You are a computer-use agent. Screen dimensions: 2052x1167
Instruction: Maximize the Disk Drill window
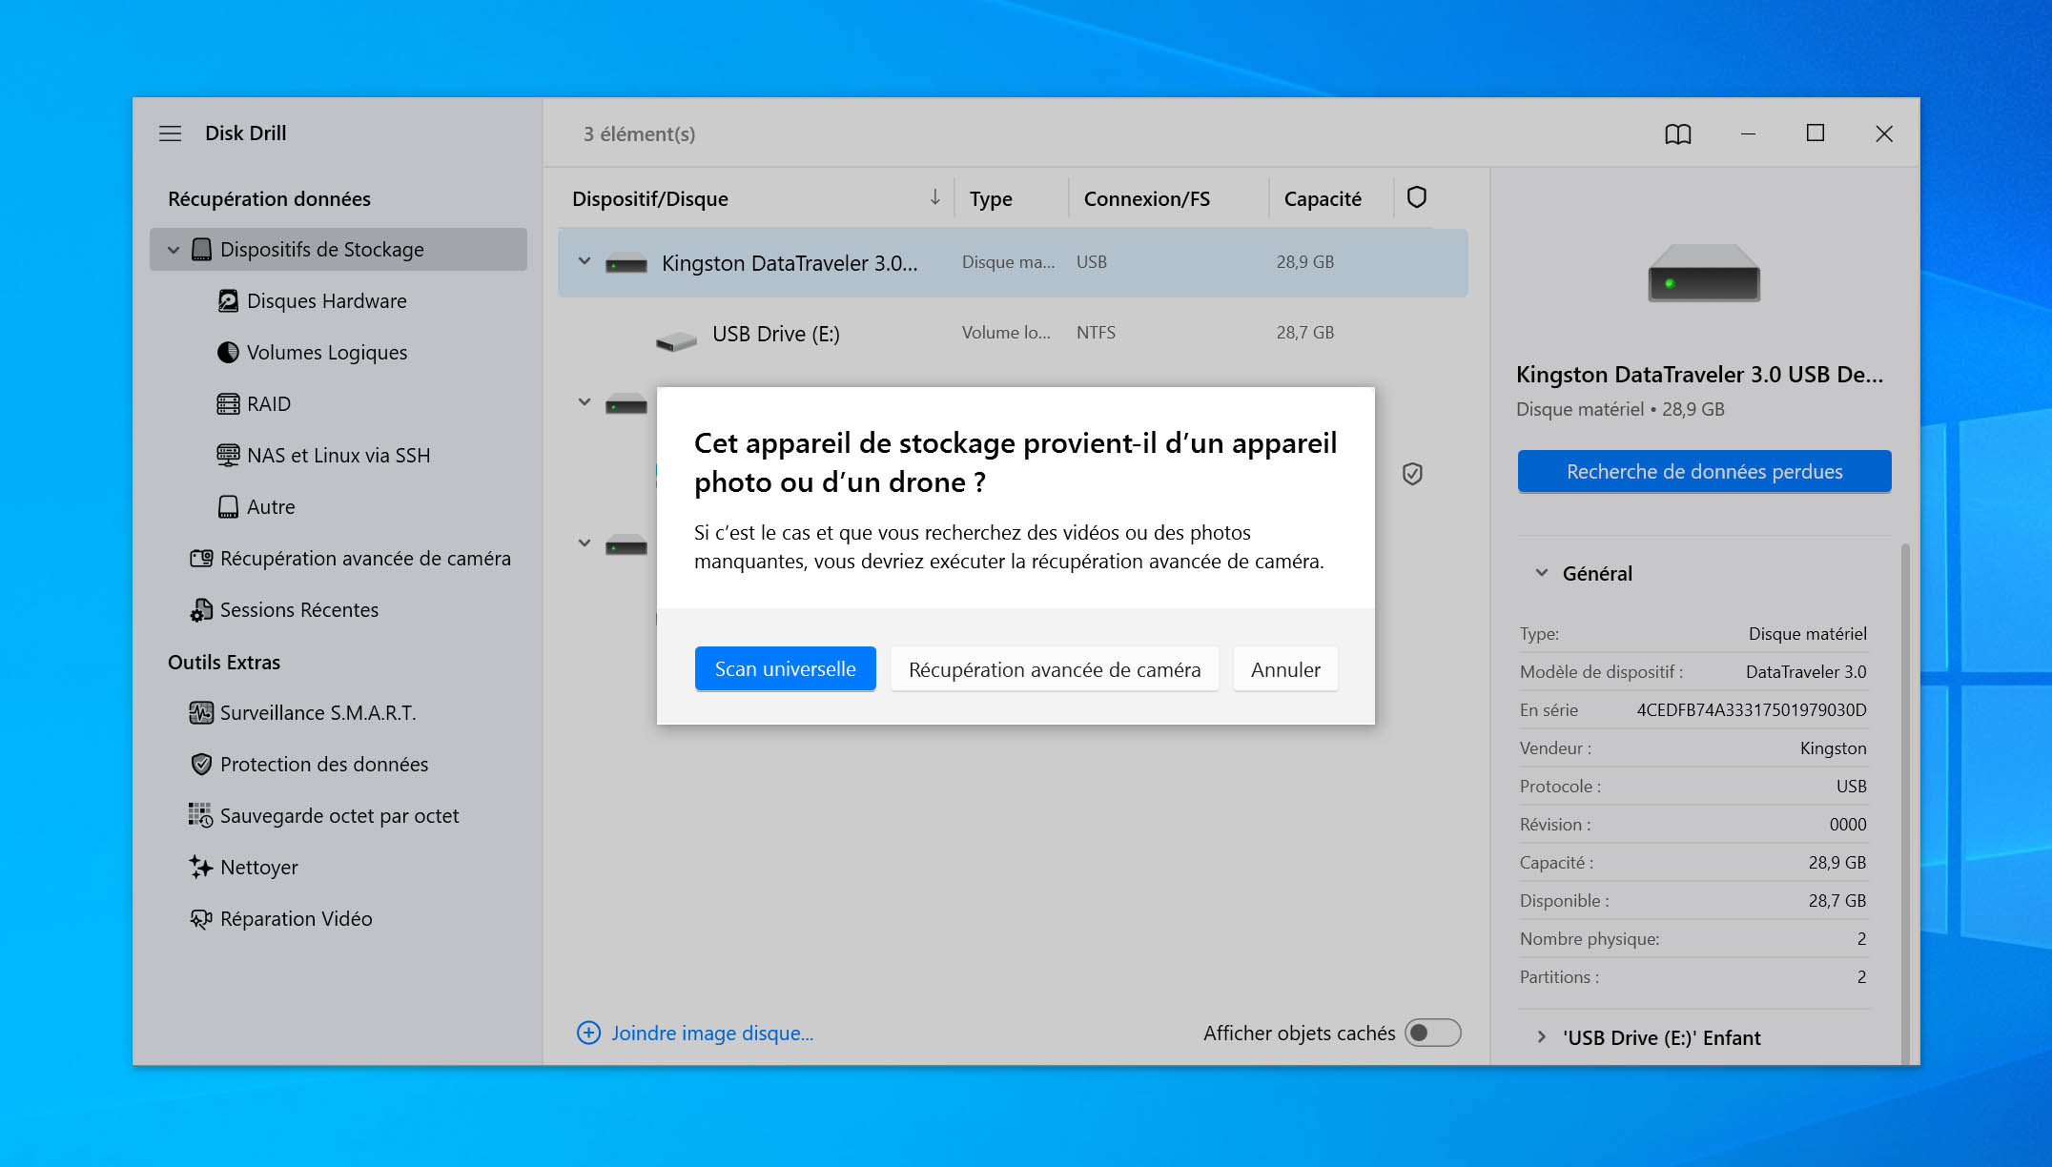coord(1816,133)
